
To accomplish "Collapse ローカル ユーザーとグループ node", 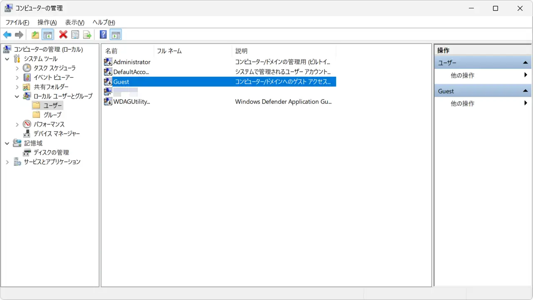I will pyautogui.click(x=17, y=96).
